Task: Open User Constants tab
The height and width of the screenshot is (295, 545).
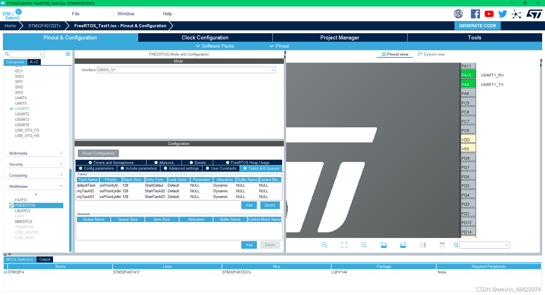Action: pos(221,168)
